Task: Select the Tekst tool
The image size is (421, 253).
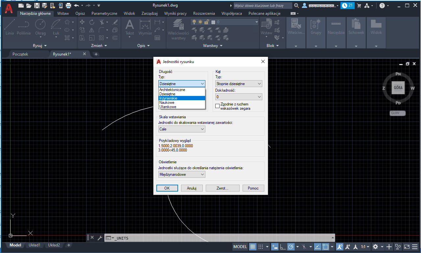Action: click(130, 27)
